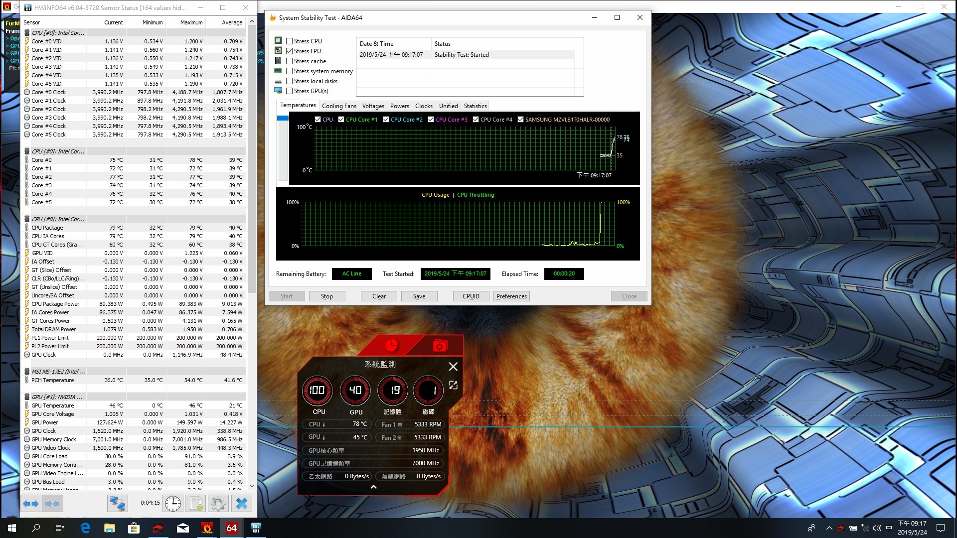Viewport: 957px width, 538px height.
Task: Stop the stability test
Action: click(x=327, y=296)
